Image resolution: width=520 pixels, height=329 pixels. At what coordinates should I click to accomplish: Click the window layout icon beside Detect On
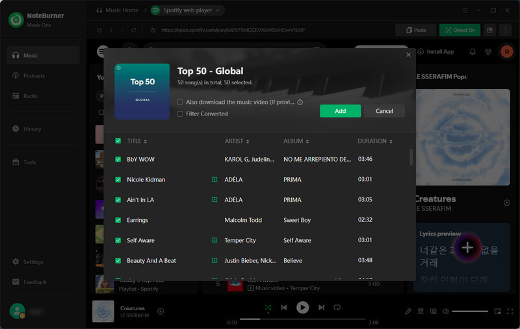click(490, 30)
